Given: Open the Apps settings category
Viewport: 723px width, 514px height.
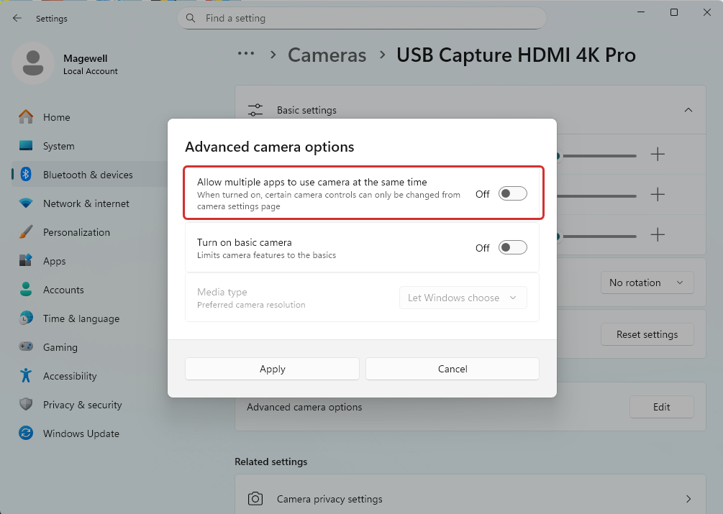Looking at the screenshot, I should (x=54, y=261).
